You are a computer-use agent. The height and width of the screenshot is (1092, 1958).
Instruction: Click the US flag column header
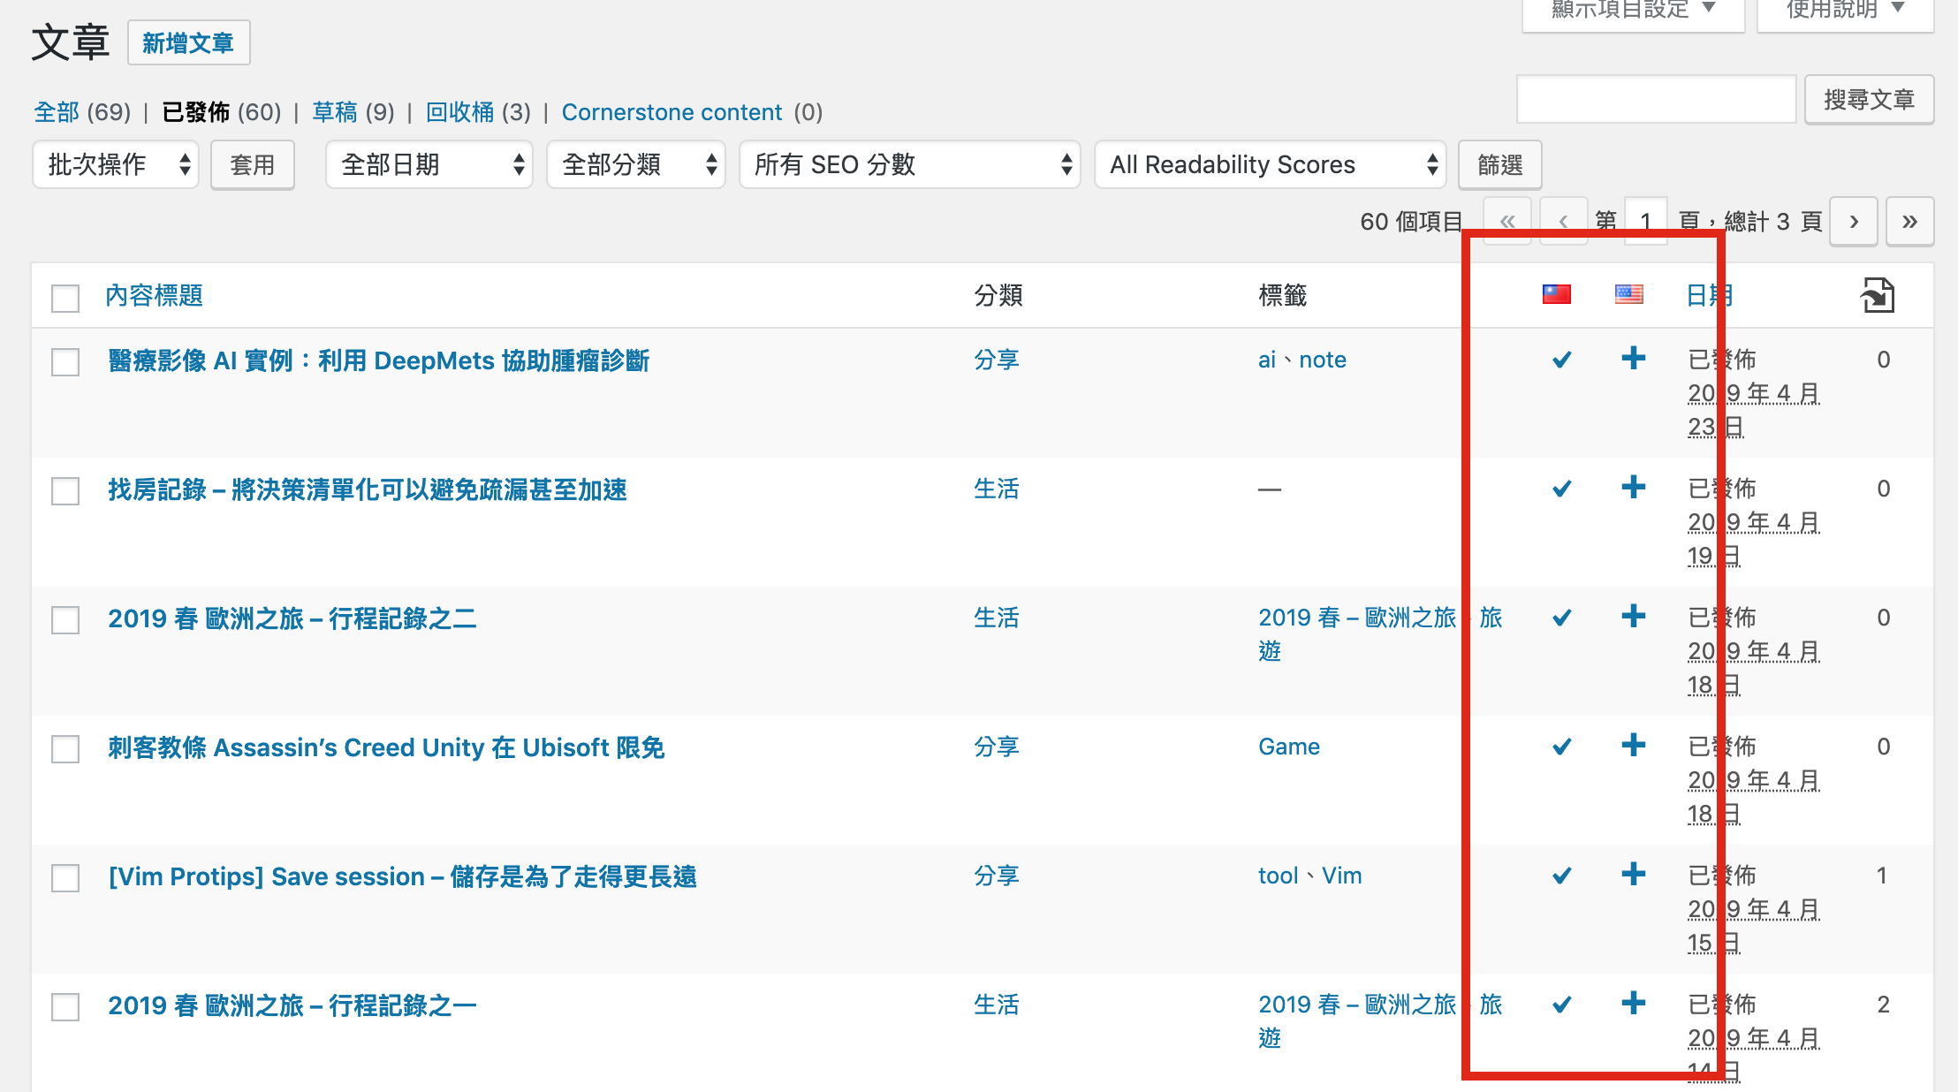click(1628, 294)
